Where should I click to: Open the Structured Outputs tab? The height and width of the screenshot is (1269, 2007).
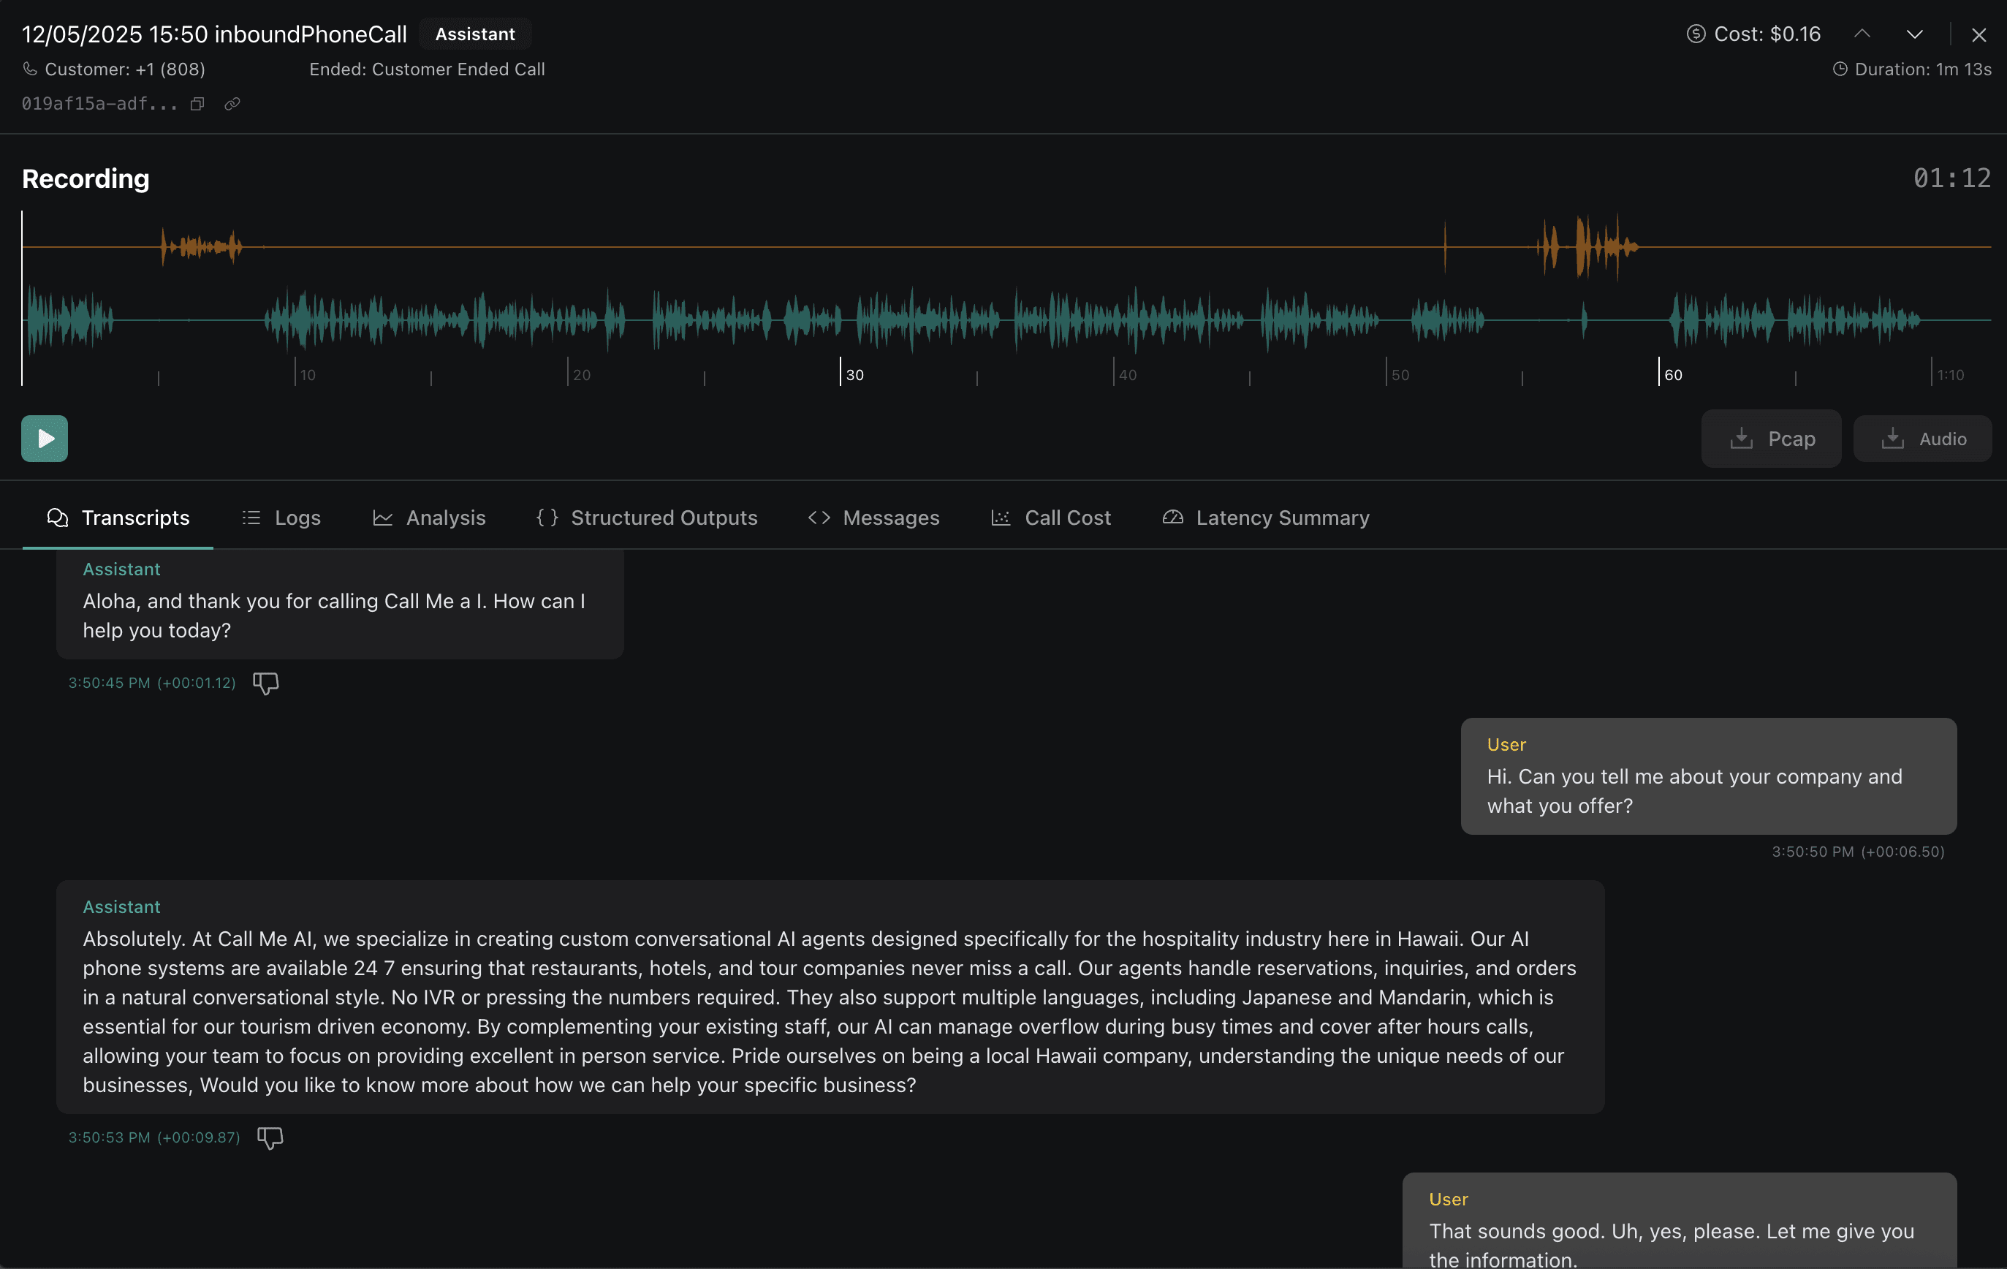[647, 518]
